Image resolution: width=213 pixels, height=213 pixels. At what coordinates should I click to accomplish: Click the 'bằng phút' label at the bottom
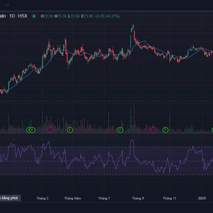point(10,198)
